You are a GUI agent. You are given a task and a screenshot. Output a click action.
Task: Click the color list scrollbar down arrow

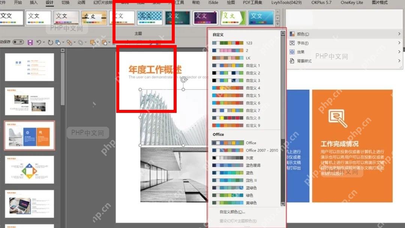pyautogui.click(x=283, y=204)
